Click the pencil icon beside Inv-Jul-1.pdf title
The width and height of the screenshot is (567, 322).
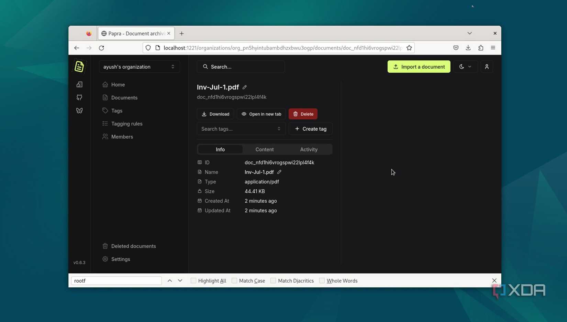[244, 87]
